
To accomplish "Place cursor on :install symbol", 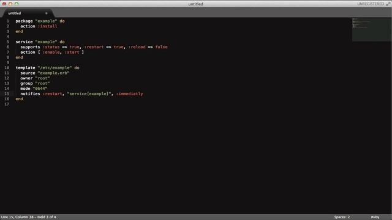I will tap(47, 26).
